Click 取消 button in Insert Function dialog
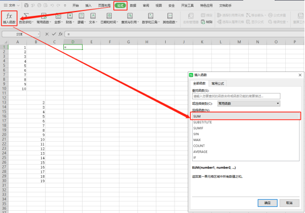This screenshot has width=305, height=213. 289,203
